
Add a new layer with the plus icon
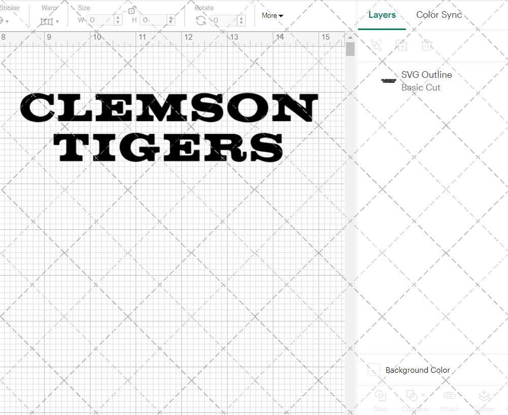click(401, 45)
